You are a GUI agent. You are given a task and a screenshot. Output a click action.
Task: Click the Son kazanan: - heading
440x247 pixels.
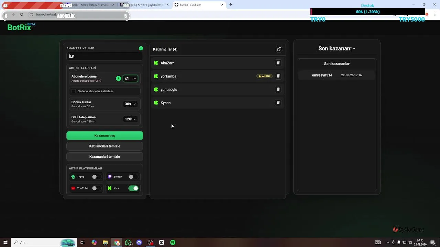[337, 48]
